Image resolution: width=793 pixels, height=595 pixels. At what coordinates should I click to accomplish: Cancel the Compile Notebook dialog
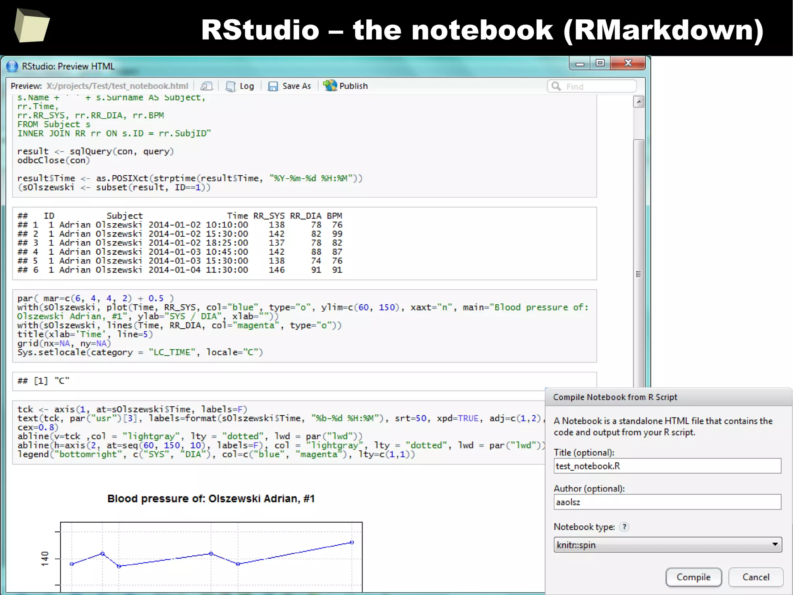(x=756, y=577)
